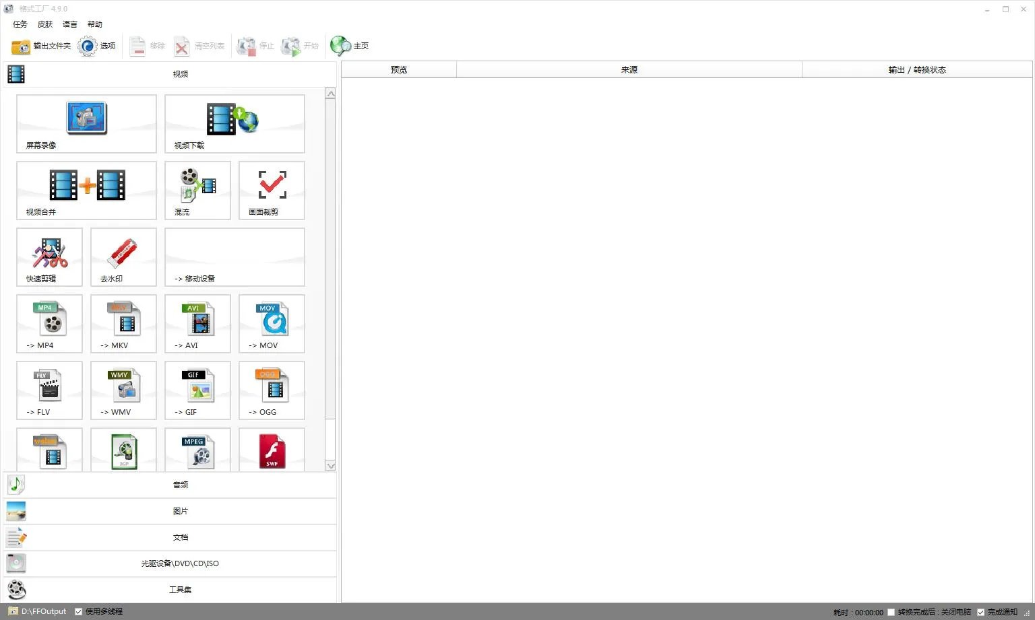Image resolution: width=1035 pixels, height=620 pixels.
Task: Choose the -> MP4 conversion format
Action: click(49, 323)
